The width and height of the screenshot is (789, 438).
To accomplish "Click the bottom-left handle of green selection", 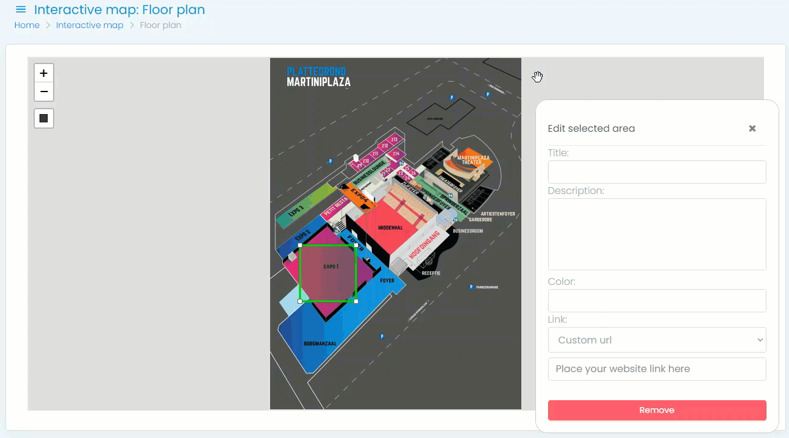I will click(300, 301).
